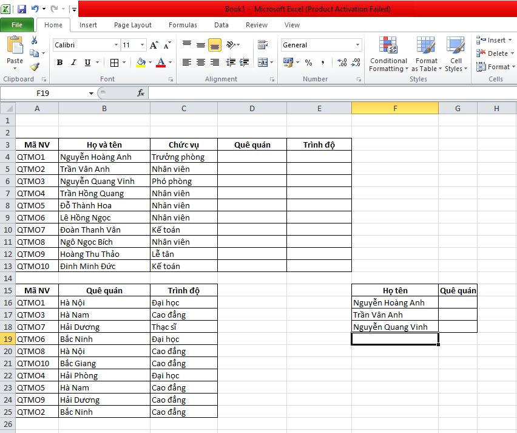This screenshot has height=433, width=517.
Task: Apply the yellow Fill Color bucket
Action: pos(141,63)
